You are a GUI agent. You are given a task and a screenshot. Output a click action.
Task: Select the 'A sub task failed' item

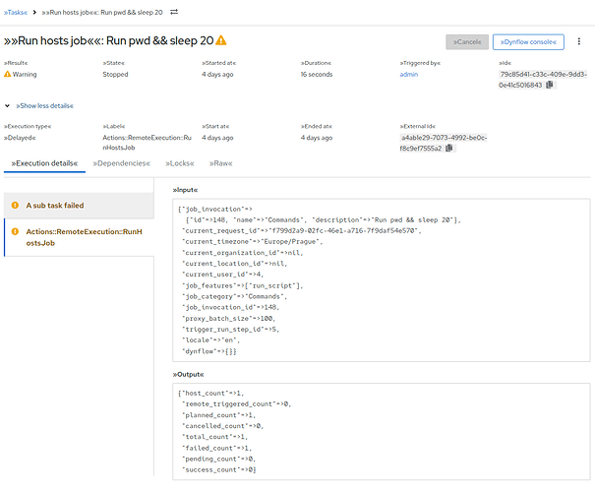(x=79, y=206)
